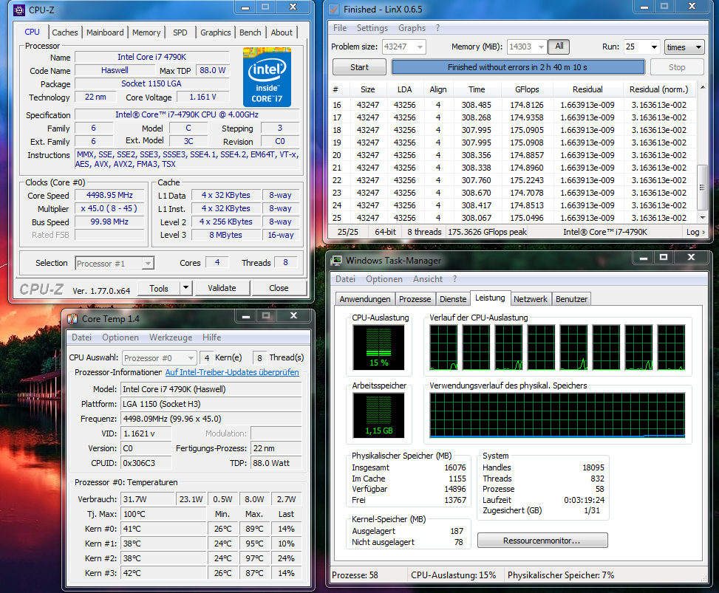Open the Memory (MiB) dropdown in LinX
719x593 pixels.
pyautogui.click(x=541, y=47)
